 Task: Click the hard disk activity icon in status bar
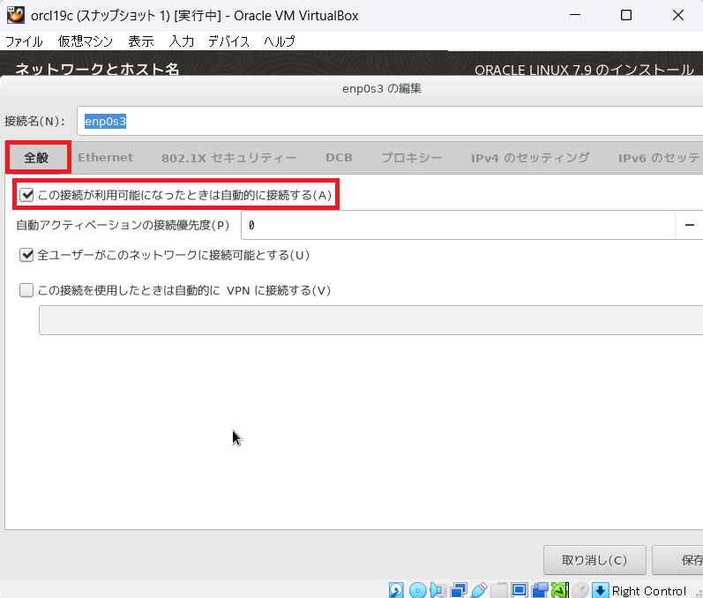397,590
